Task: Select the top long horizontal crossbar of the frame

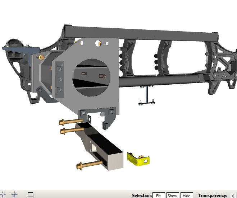Action: [141, 34]
